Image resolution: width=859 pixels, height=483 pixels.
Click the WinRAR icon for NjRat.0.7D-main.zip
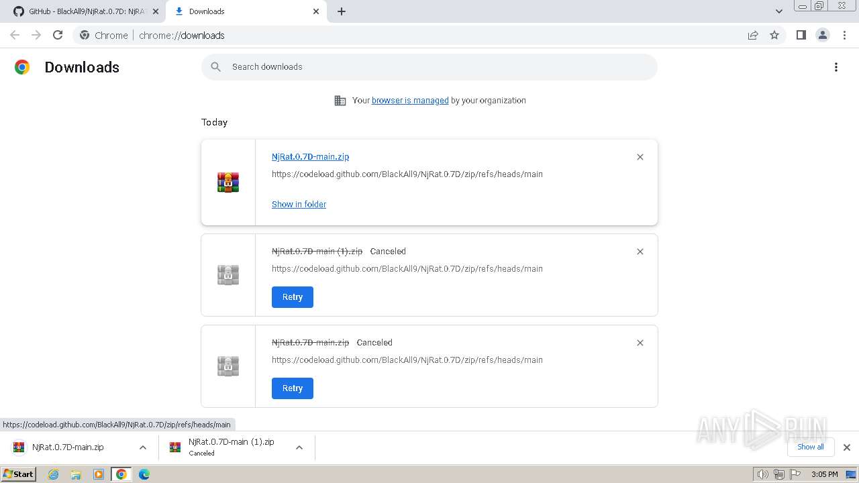(x=228, y=182)
